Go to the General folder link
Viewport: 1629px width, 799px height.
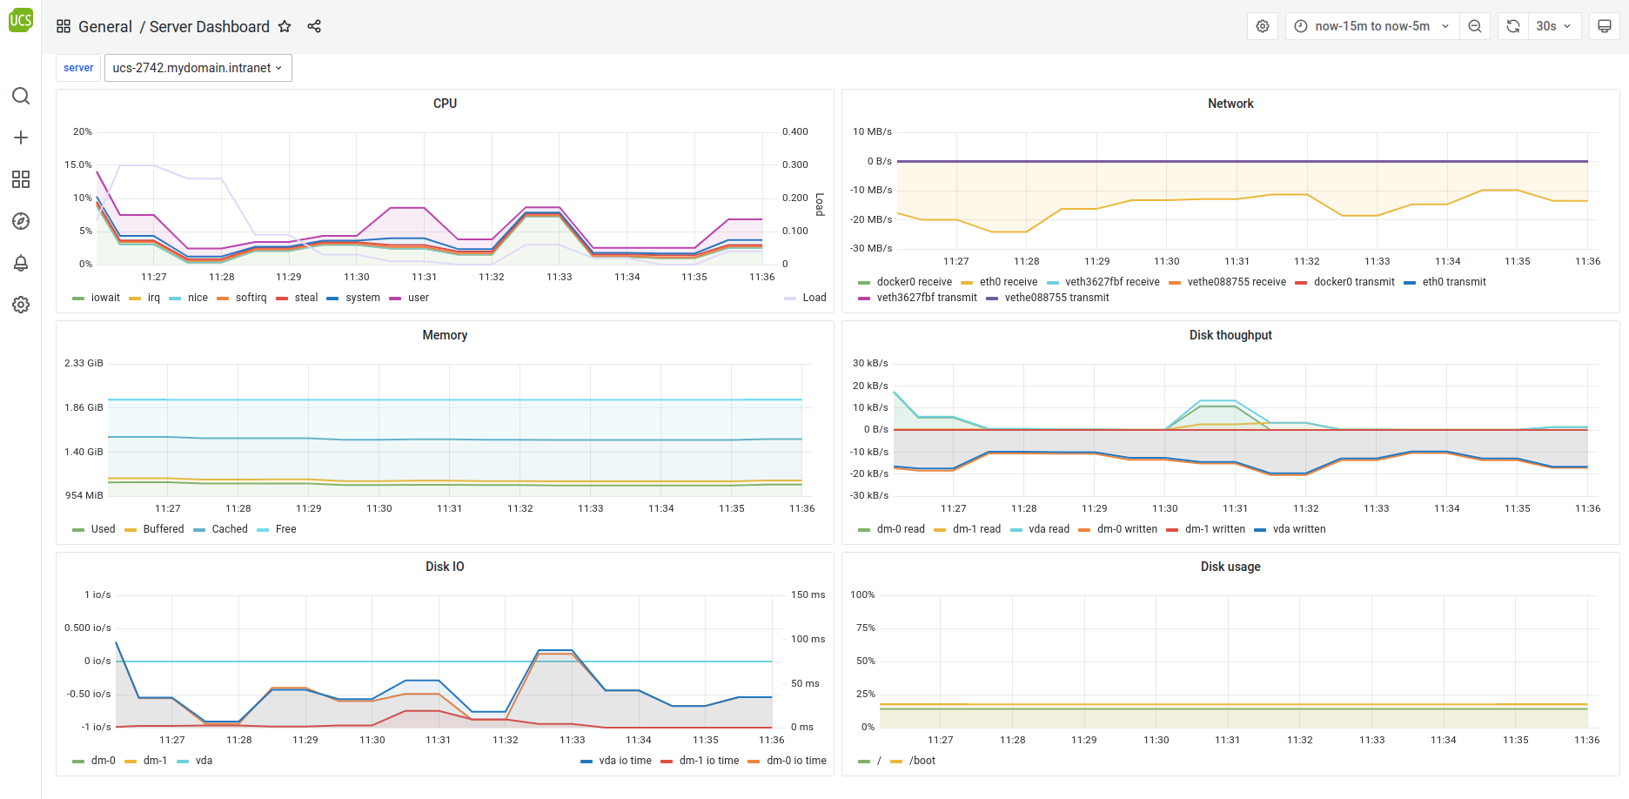(x=105, y=26)
